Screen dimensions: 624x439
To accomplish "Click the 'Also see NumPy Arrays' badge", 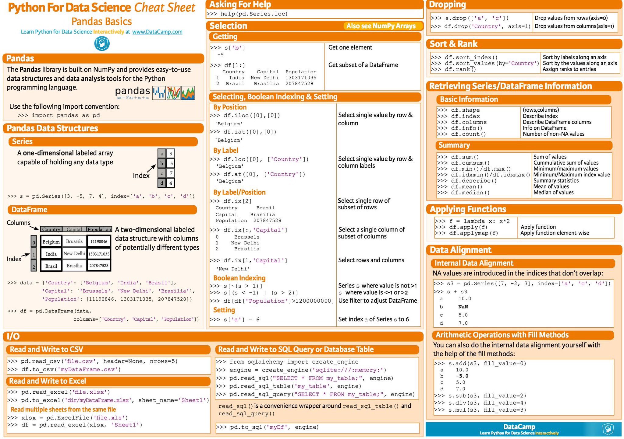I will point(381,26).
